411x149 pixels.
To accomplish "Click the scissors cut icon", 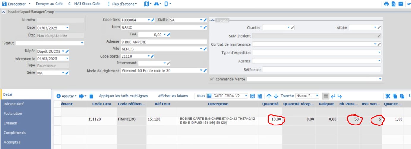I will tap(388, 96).
